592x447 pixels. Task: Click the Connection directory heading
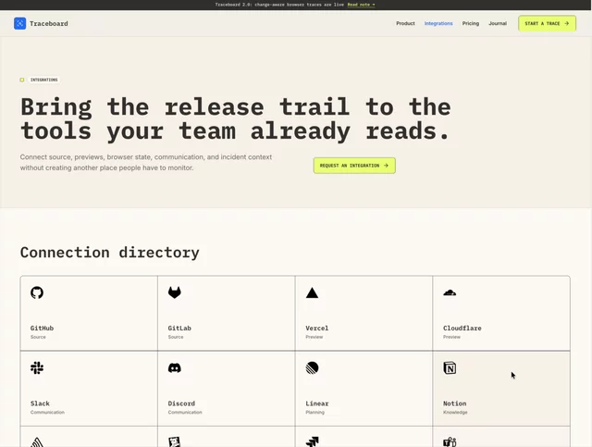click(109, 253)
